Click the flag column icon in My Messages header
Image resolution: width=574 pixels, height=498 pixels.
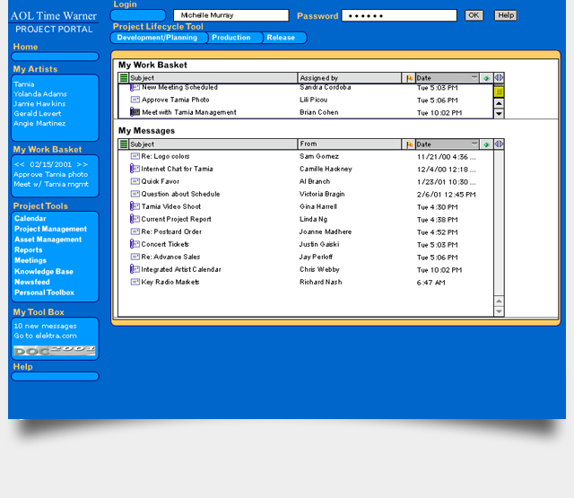coord(409,144)
